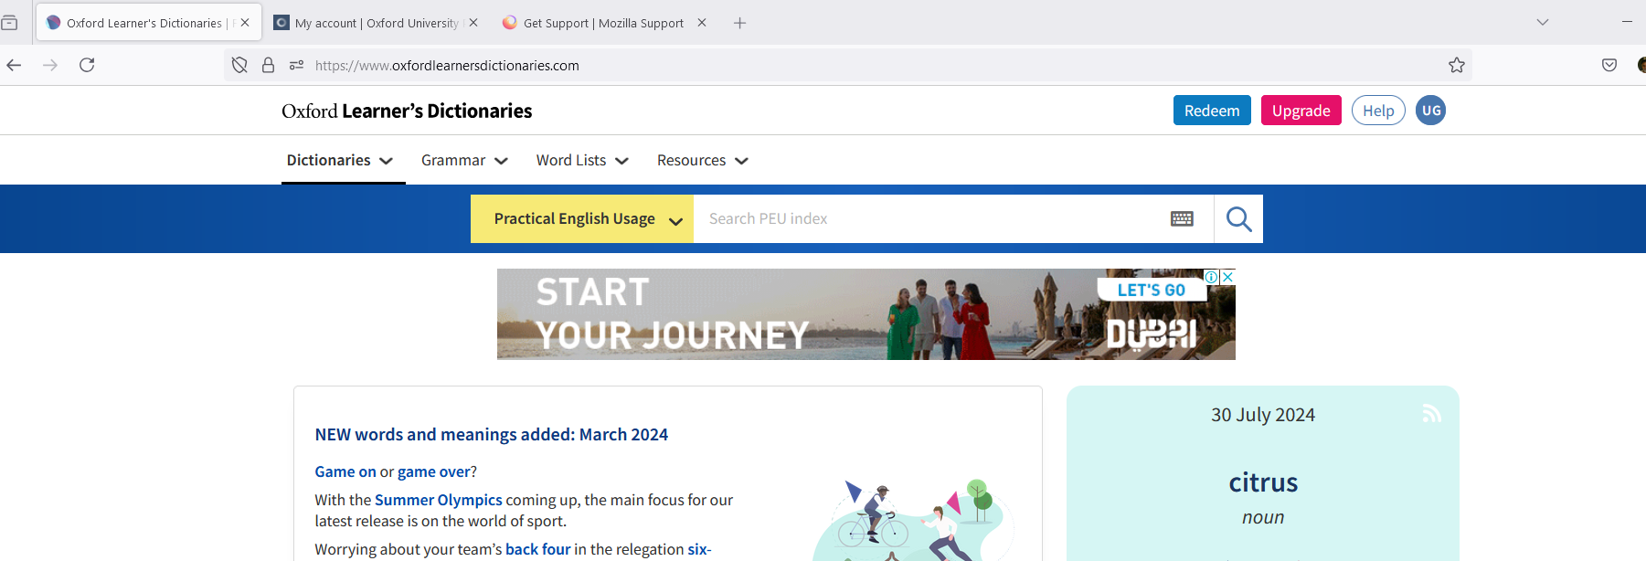This screenshot has width=1646, height=561.
Task: Open the word citrus
Action: pyautogui.click(x=1263, y=482)
